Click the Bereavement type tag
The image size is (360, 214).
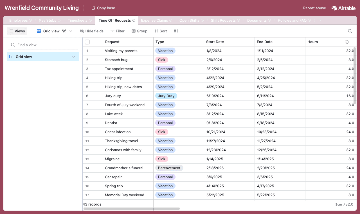coord(169,168)
